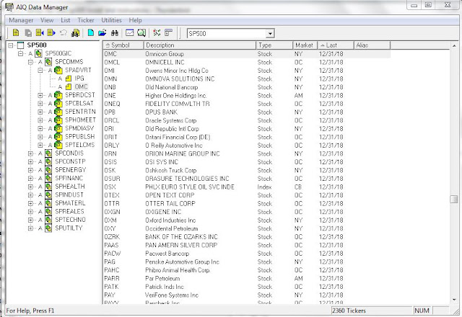
Task: Click the SPUTILTY sector icon in tree
Action: [48, 228]
